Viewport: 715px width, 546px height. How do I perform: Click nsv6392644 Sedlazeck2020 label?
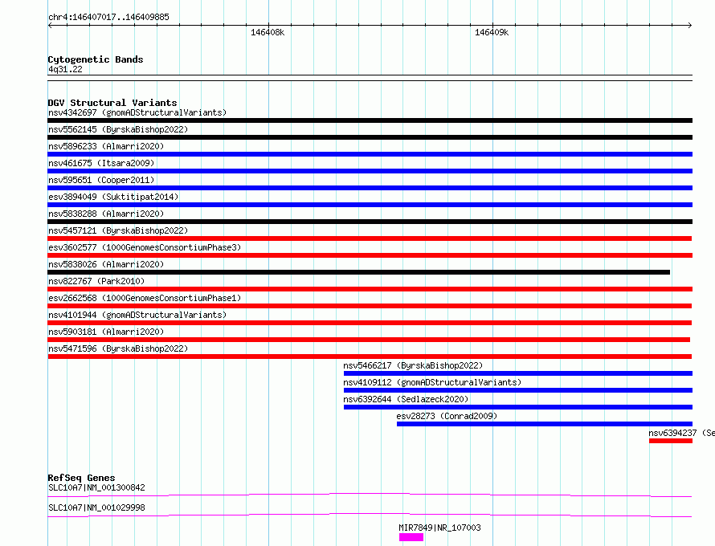(x=406, y=399)
